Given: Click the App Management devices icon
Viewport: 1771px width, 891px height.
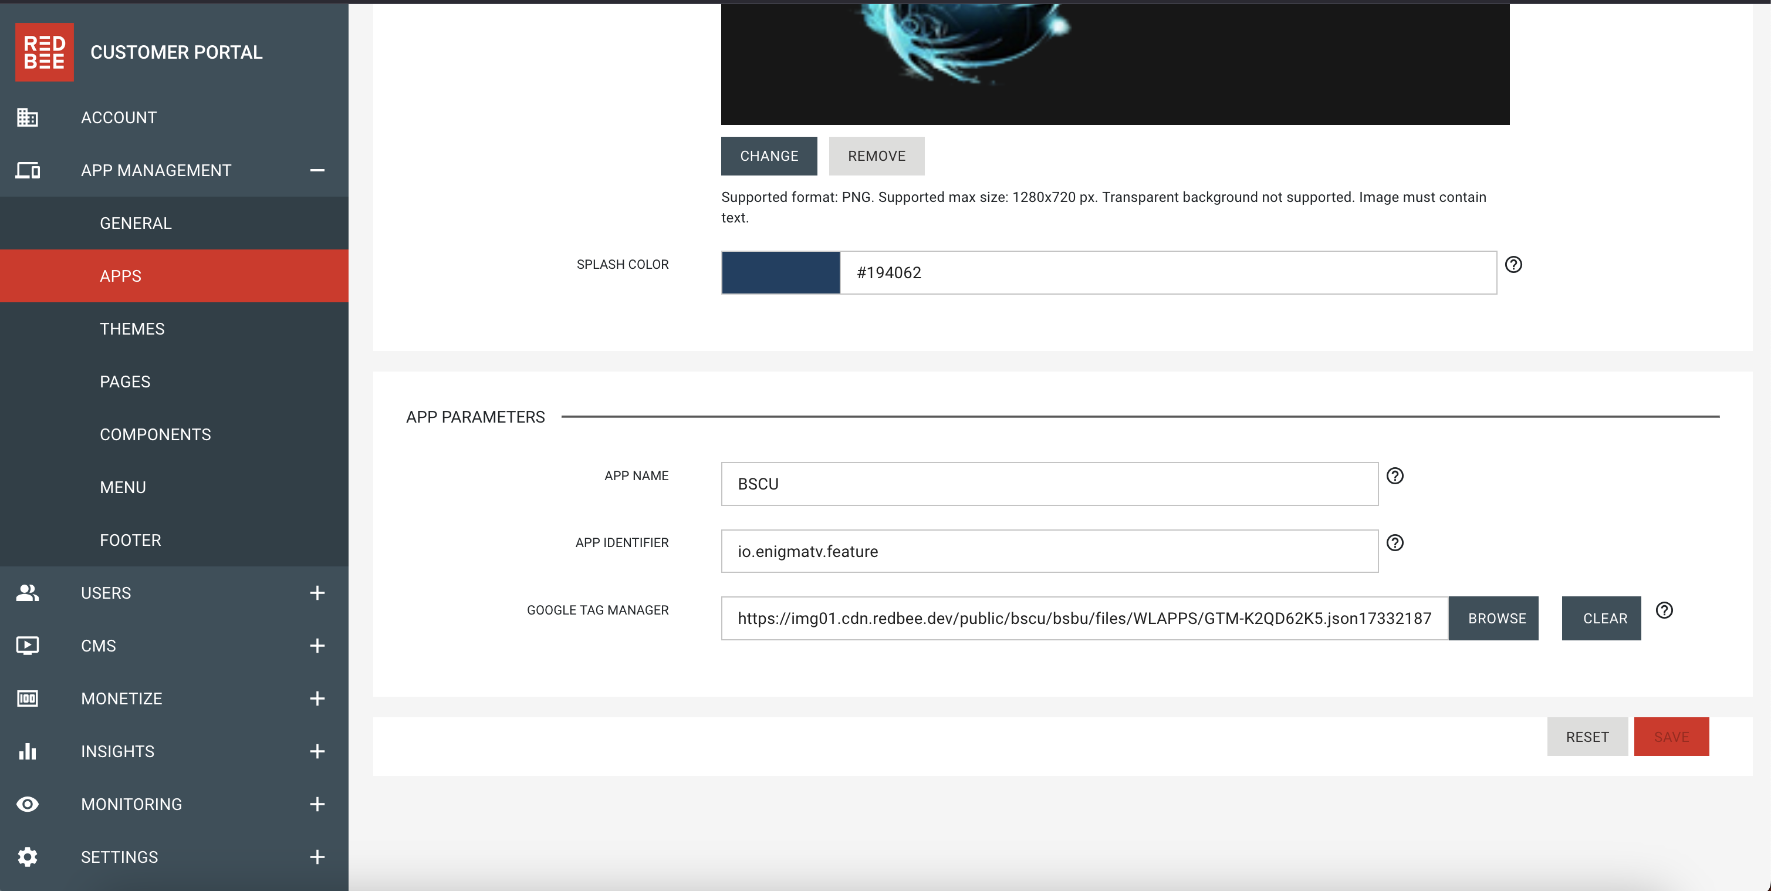Looking at the screenshot, I should pos(28,170).
